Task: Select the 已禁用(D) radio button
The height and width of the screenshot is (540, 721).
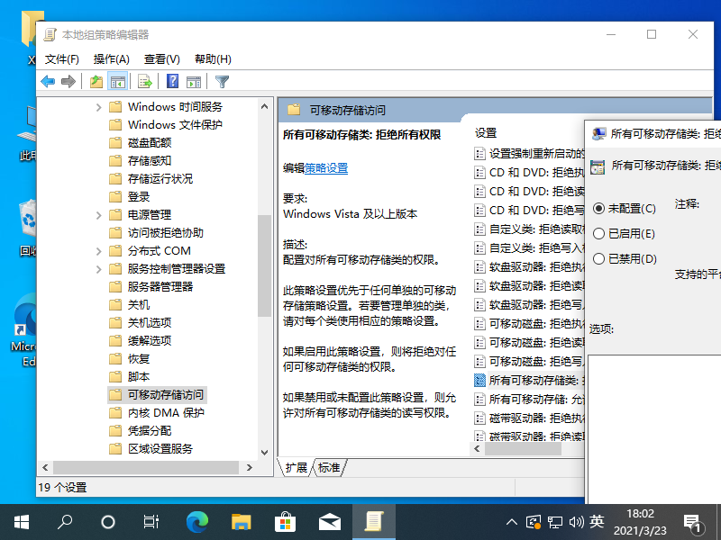Action: point(599,259)
